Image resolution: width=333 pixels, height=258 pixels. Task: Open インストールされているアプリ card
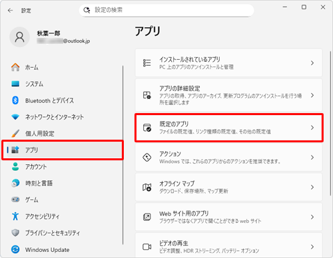(228, 63)
